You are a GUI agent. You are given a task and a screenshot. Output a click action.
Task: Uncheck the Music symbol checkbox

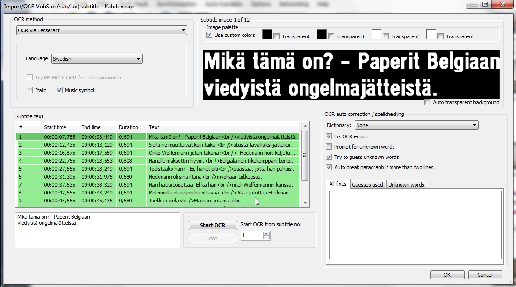click(59, 90)
